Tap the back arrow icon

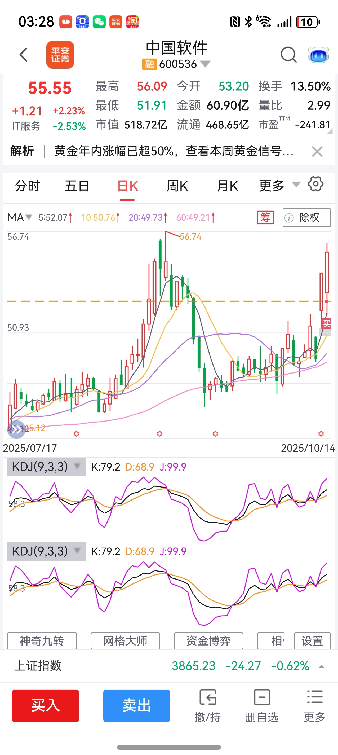coord(23,55)
